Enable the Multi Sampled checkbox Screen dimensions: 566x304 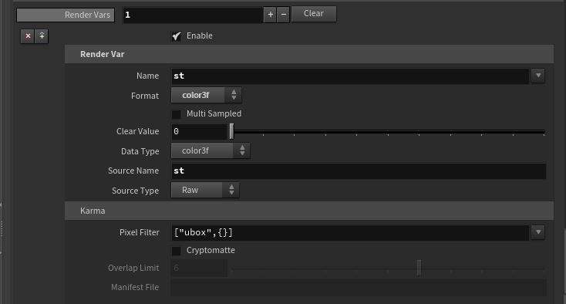(176, 114)
